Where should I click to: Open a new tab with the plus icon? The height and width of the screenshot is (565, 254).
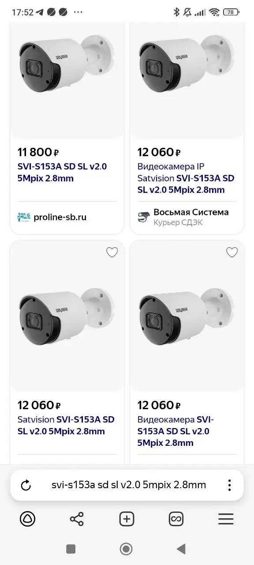click(x=126, y=519)
